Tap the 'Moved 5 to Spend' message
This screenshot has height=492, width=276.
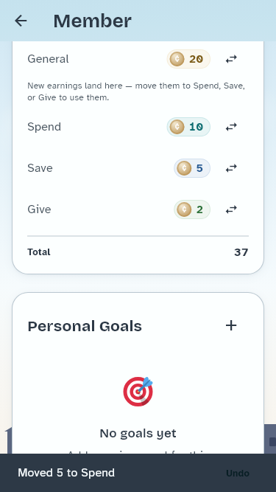(x=66, y=473)
